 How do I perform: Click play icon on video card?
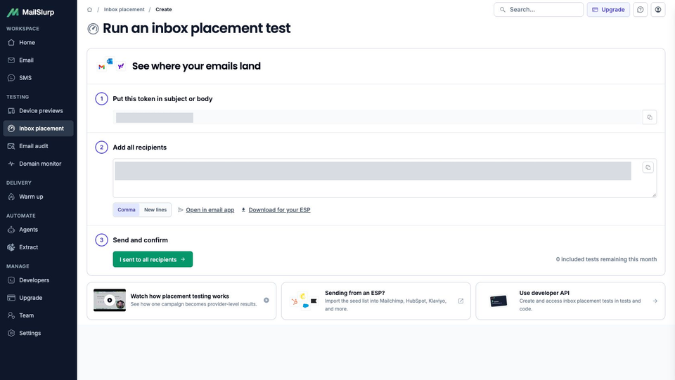(x=266, y=301)
